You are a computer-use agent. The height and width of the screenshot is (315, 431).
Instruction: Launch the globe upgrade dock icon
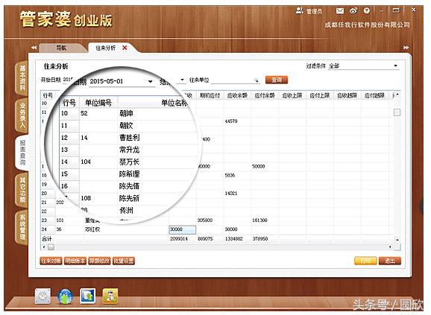click(x=65, y=296)
